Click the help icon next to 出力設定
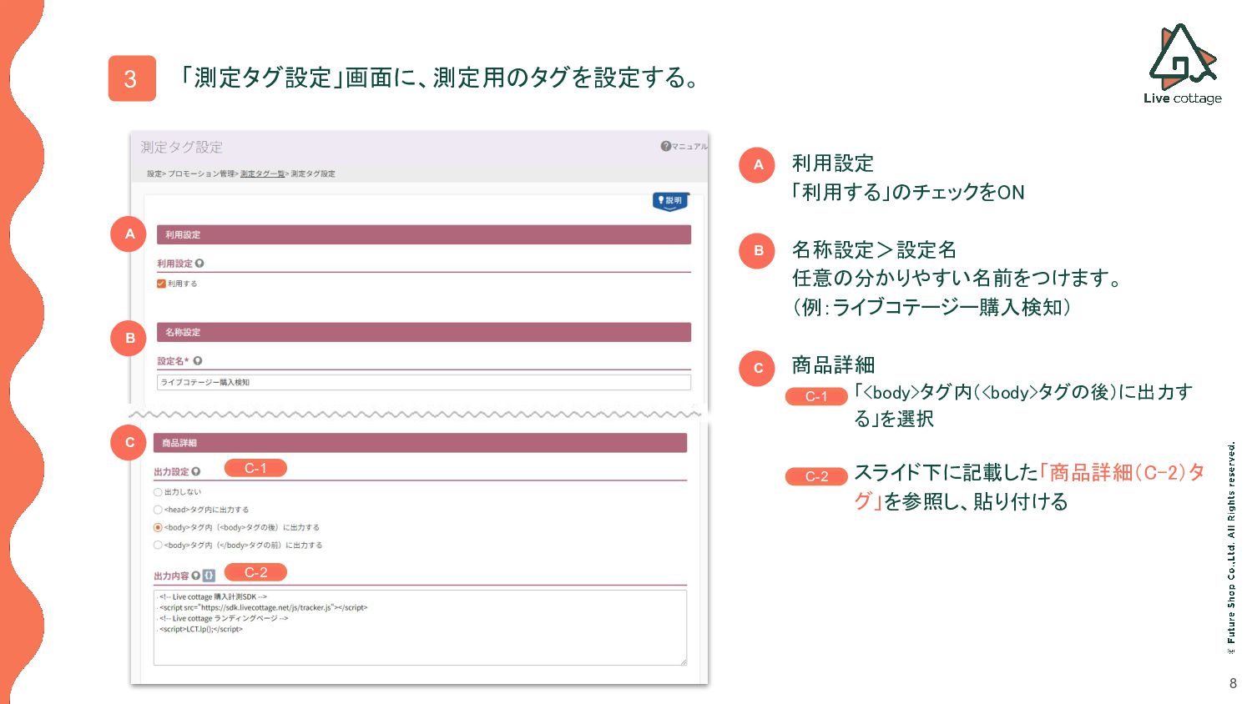This screenshot has width=1252, height=704. pyautogui.click(x=196, y=472)
